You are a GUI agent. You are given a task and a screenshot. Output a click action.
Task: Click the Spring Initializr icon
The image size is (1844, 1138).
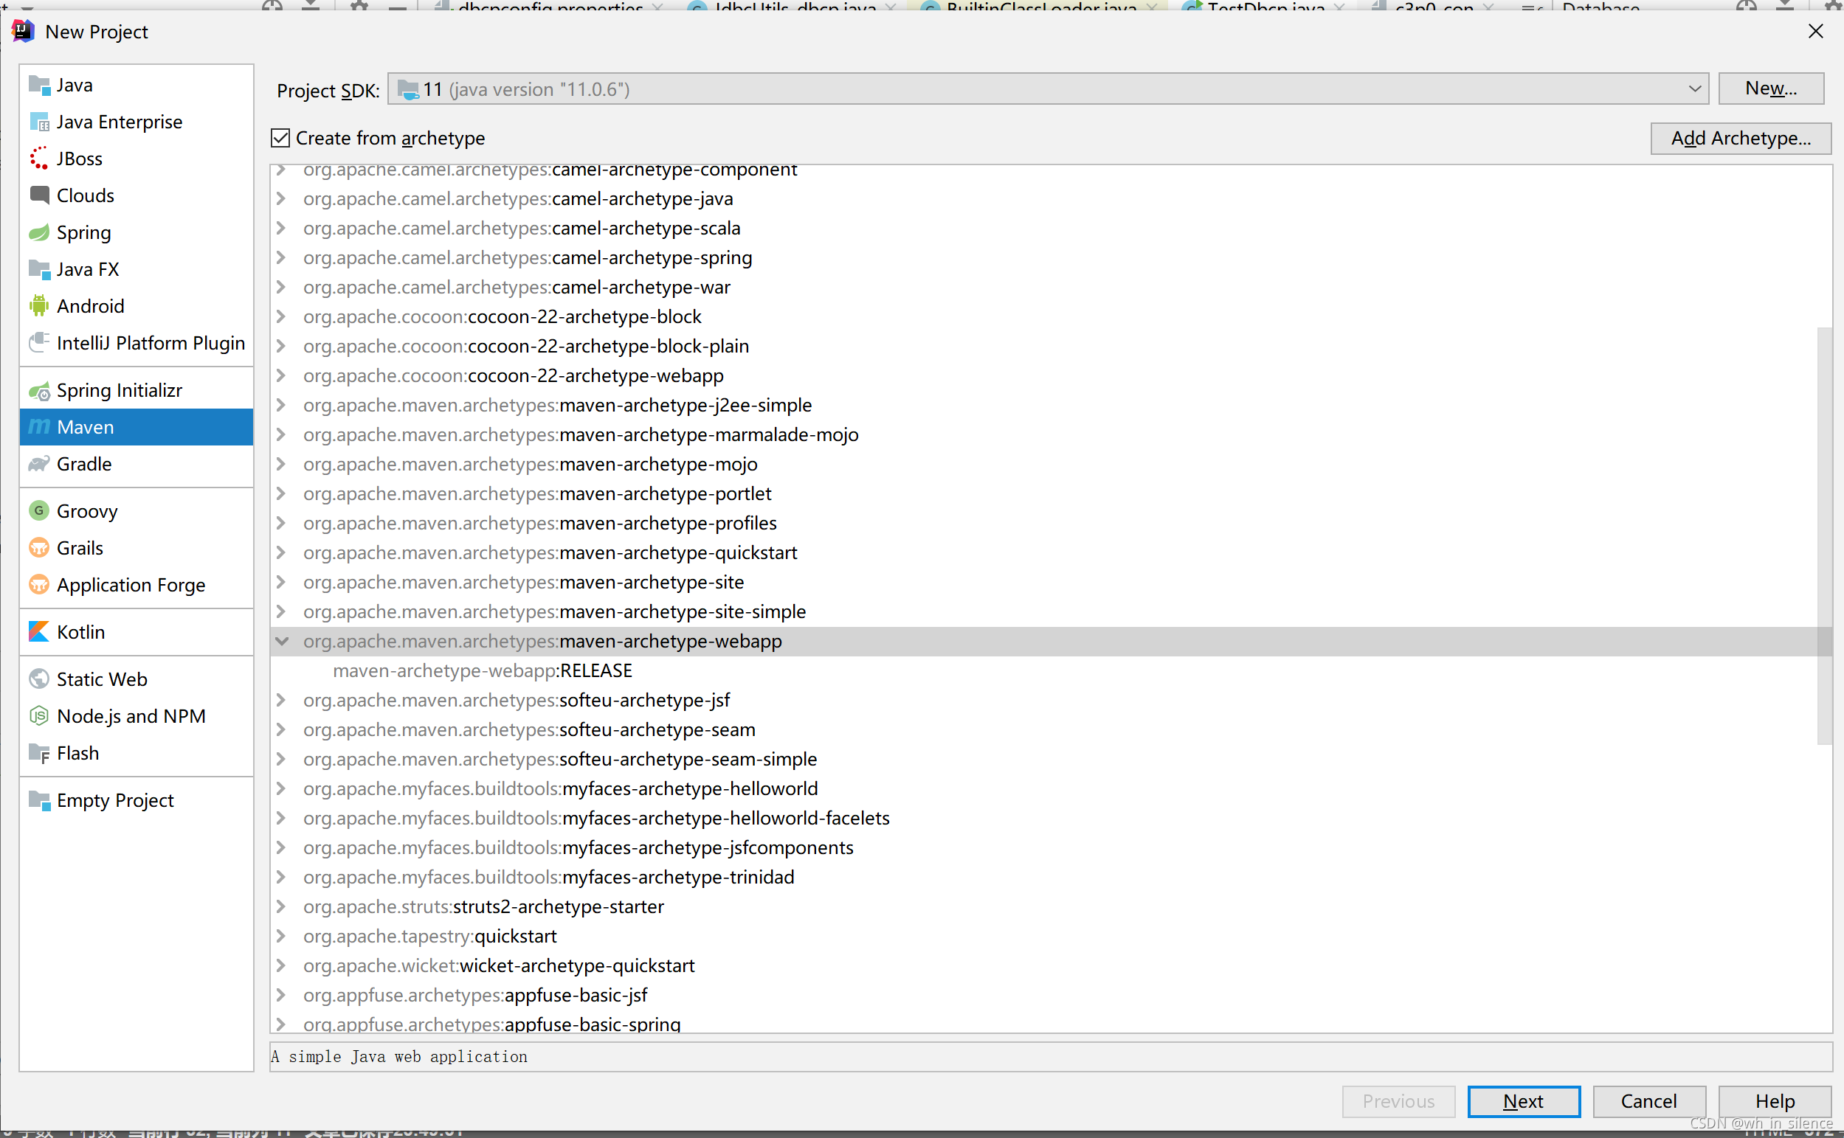[38, 391]
